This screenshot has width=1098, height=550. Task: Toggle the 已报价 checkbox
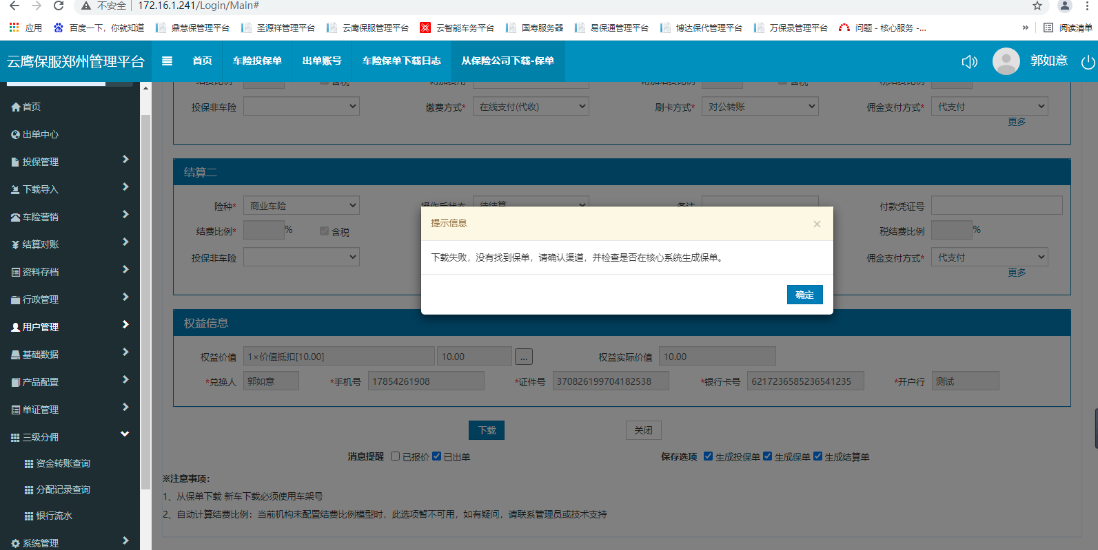click(396, 456)
